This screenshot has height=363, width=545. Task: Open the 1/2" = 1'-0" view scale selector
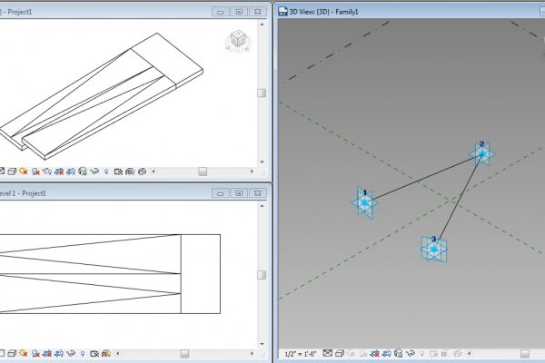click(x=295, y=352)
